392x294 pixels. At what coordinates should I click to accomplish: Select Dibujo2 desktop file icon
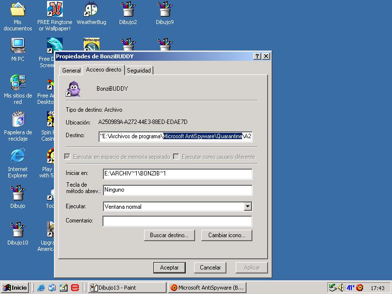(x=128, y=13)
